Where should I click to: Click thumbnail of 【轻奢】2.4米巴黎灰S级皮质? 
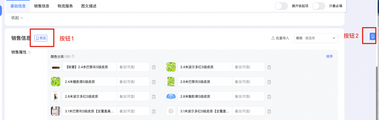[56, 67]
